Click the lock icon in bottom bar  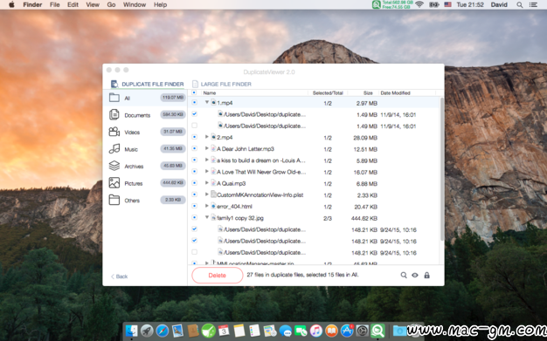[426, 276]
